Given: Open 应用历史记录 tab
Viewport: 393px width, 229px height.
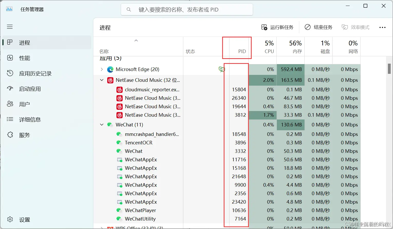Looking at the screenshot, I should tap(47, 73).
